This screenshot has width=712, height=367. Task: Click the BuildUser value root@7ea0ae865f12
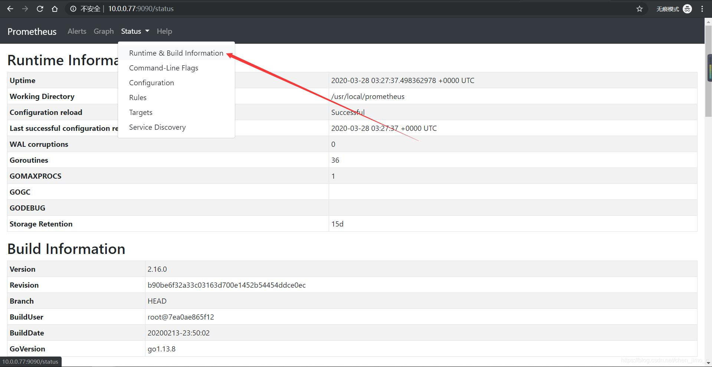[181, 317]
